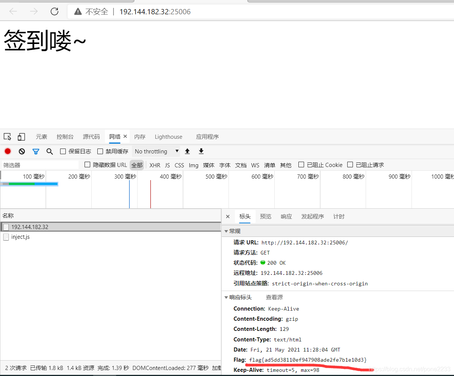Image resolution: width=454 pixels, height=376 pixels.
Task: Click the blue DOMContentLoaded timeline marker
Action: click(129, 194)
